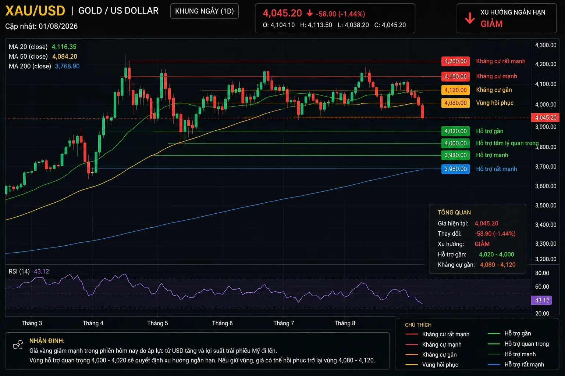Click the Hỗ trợ tâm lý quan trọng label
This screenshot has width=565, height=376.
click(x=507, y=143)
